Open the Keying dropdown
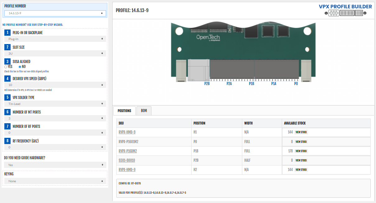 tap(55, 181)
